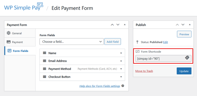The height and width of the screenshot is (96, 197).
Task: Open Help docs for Form Fields settings
Action: (100, 86)
